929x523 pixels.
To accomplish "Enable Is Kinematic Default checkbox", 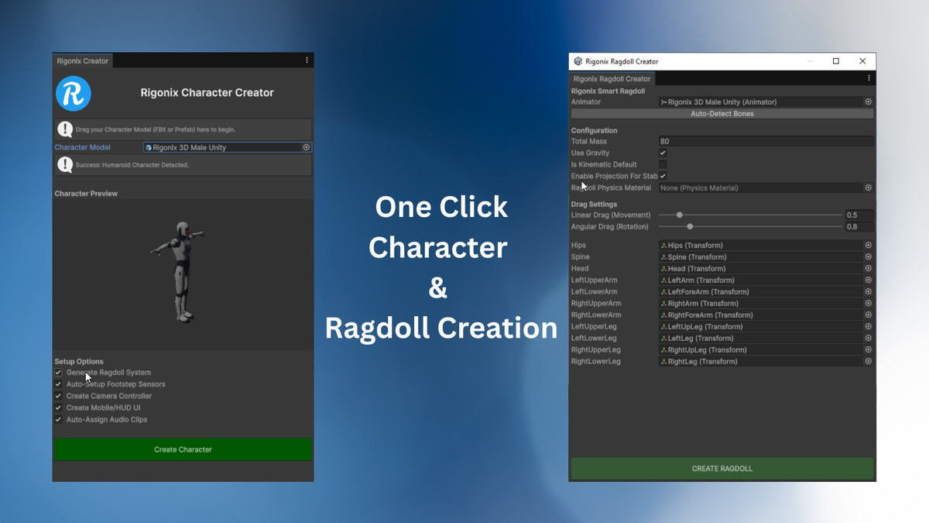I will pos(663,164).
